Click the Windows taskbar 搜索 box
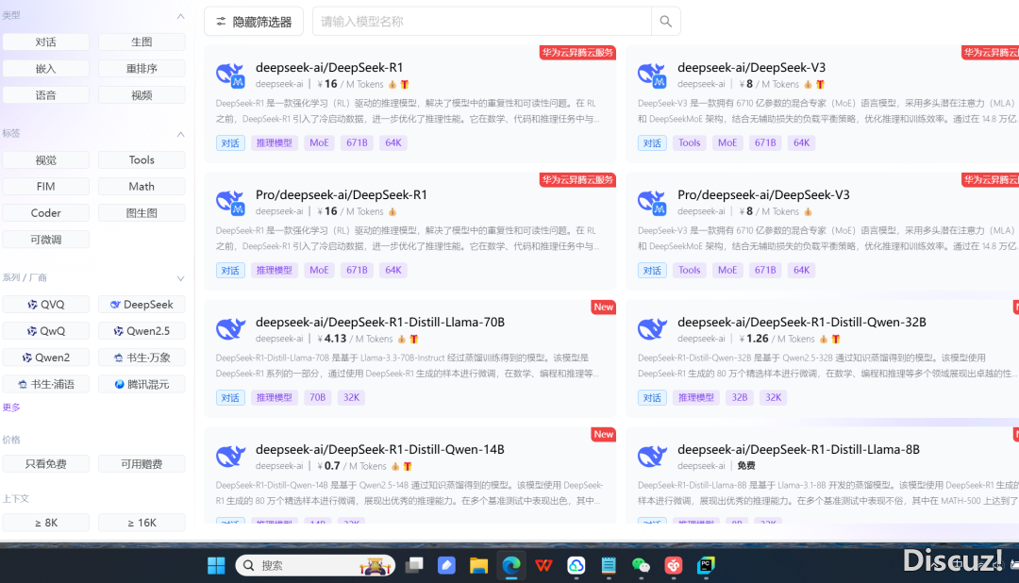Image resolution: width=1019 pixels, height=583 pixels. [x=315, y=565]
